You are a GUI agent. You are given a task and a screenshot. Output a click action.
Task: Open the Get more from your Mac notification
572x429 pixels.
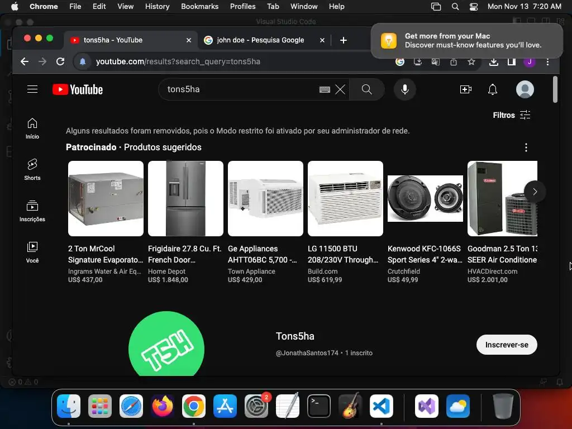click(467, 40)
